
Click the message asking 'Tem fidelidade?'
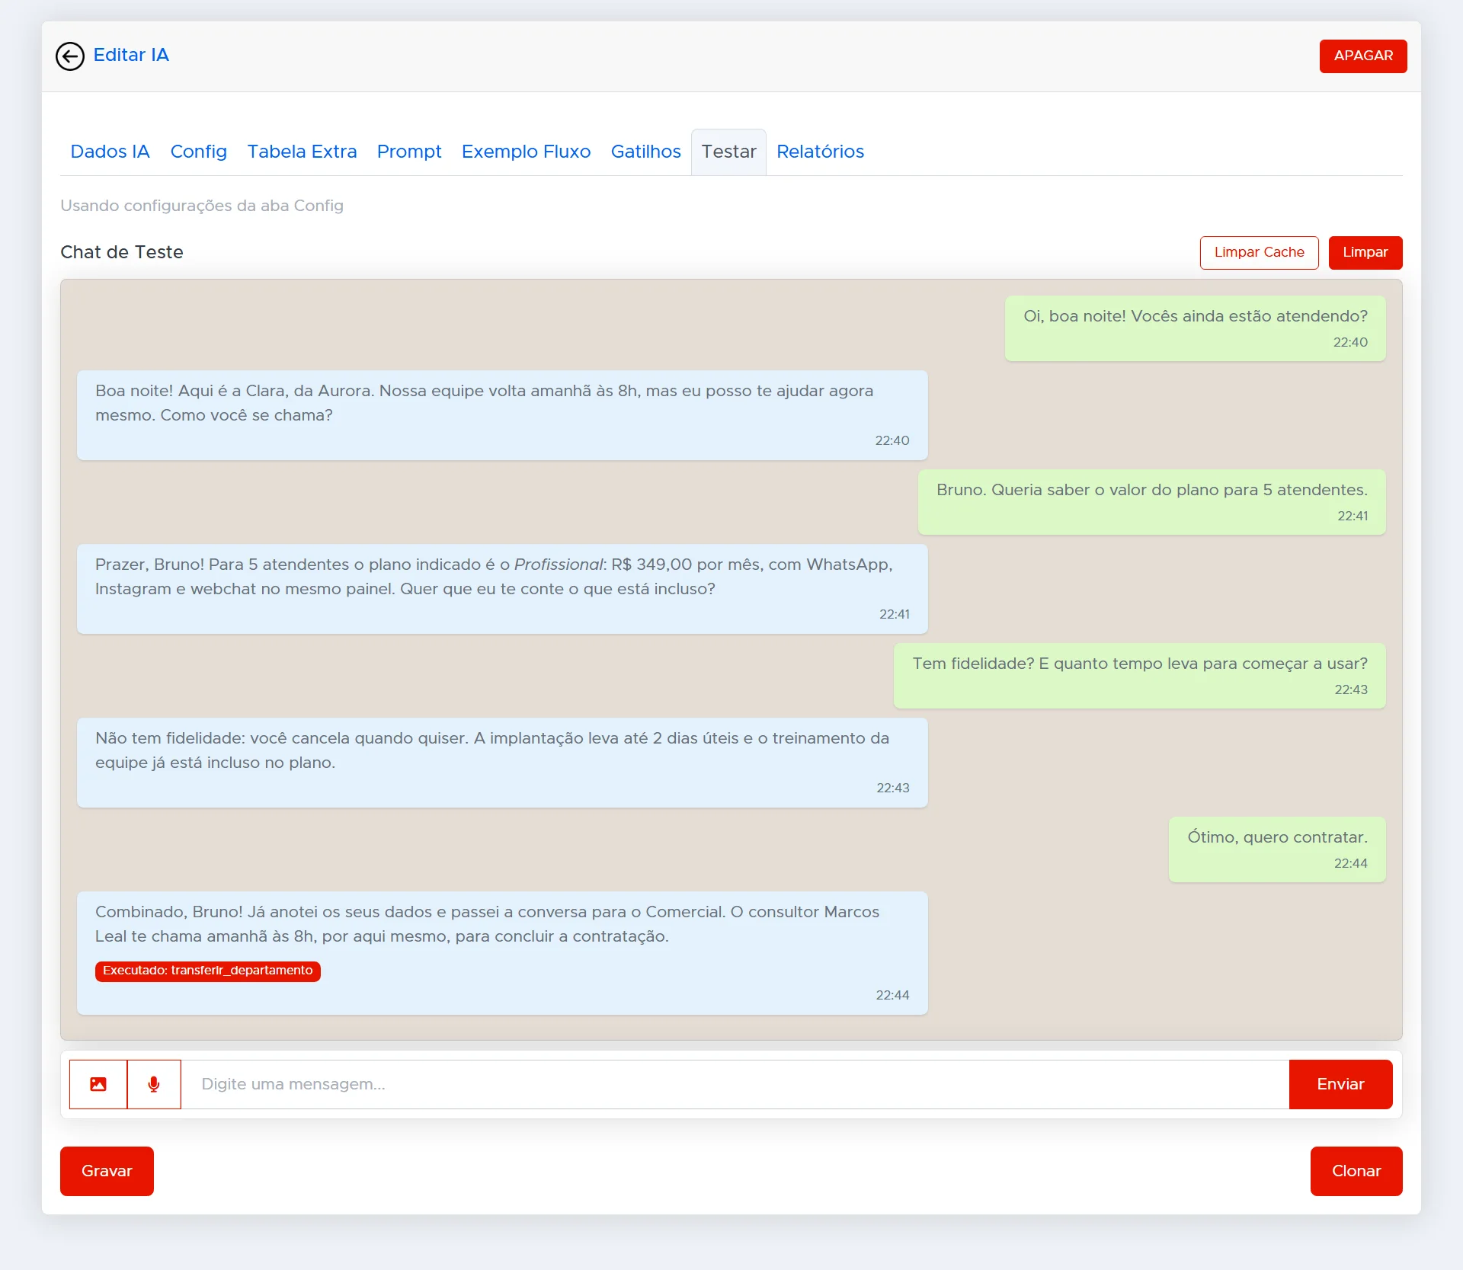tap(1140, 676)
